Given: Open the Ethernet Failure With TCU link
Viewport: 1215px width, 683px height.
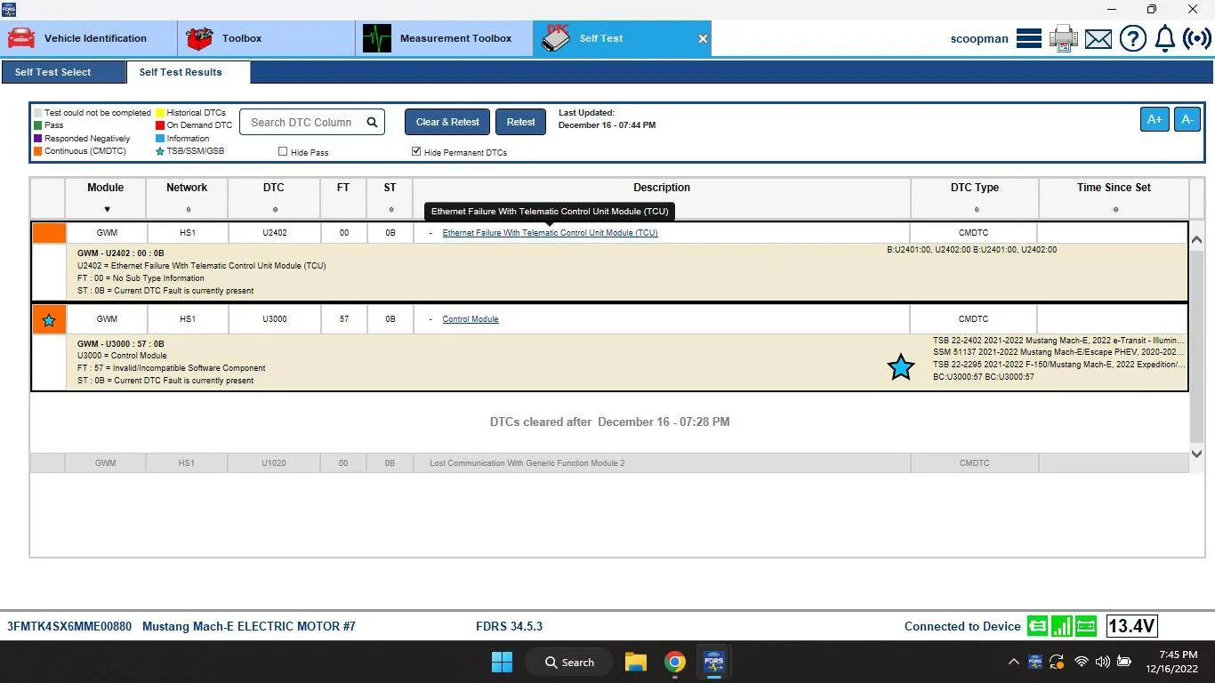Looking at the screenshot, I should [x=550, y=233].
